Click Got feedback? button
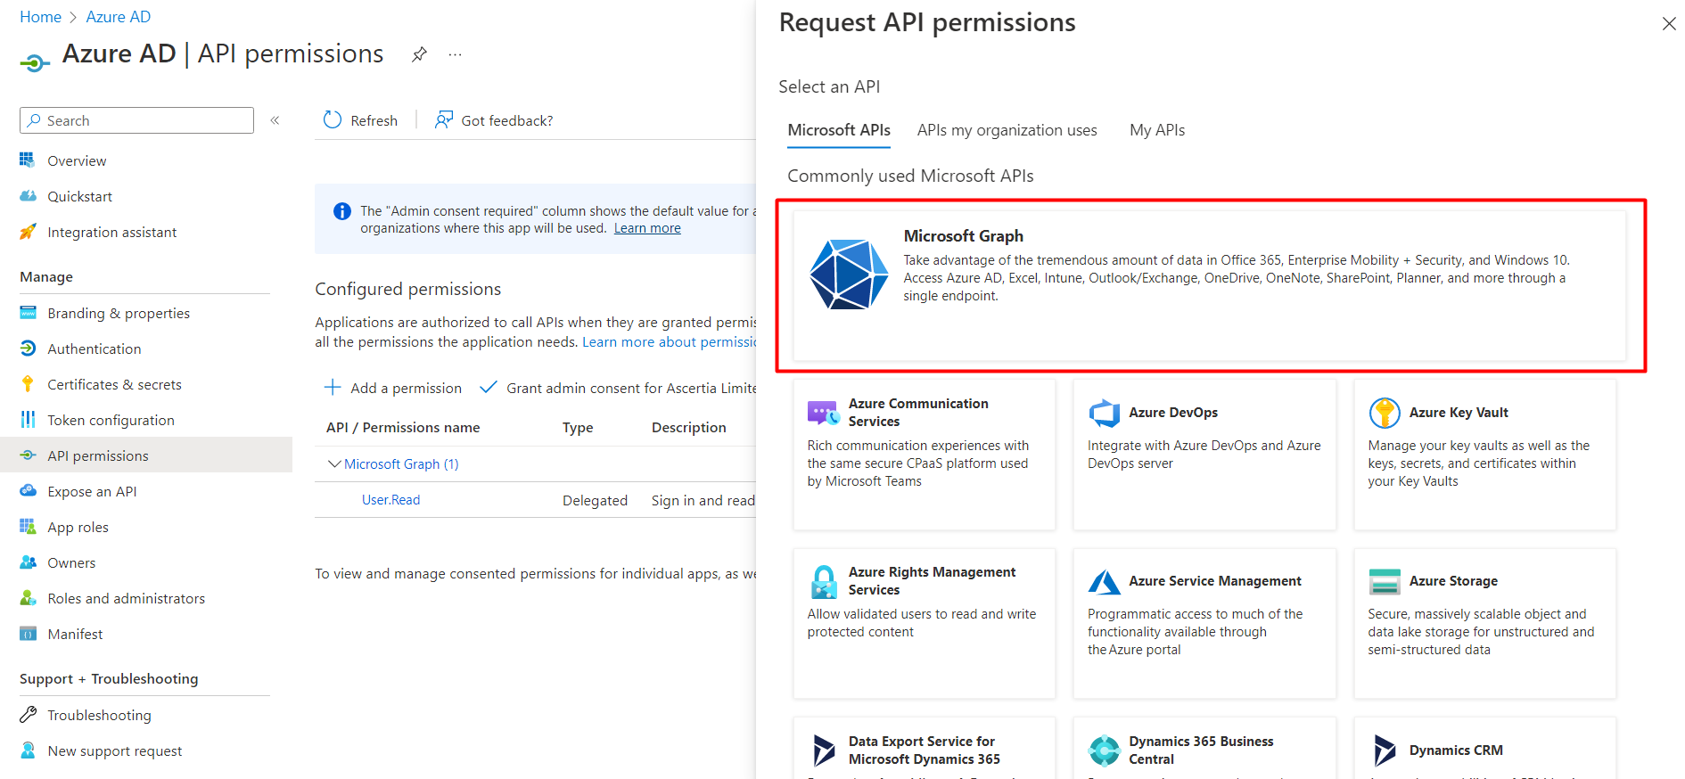 (493, 120)
